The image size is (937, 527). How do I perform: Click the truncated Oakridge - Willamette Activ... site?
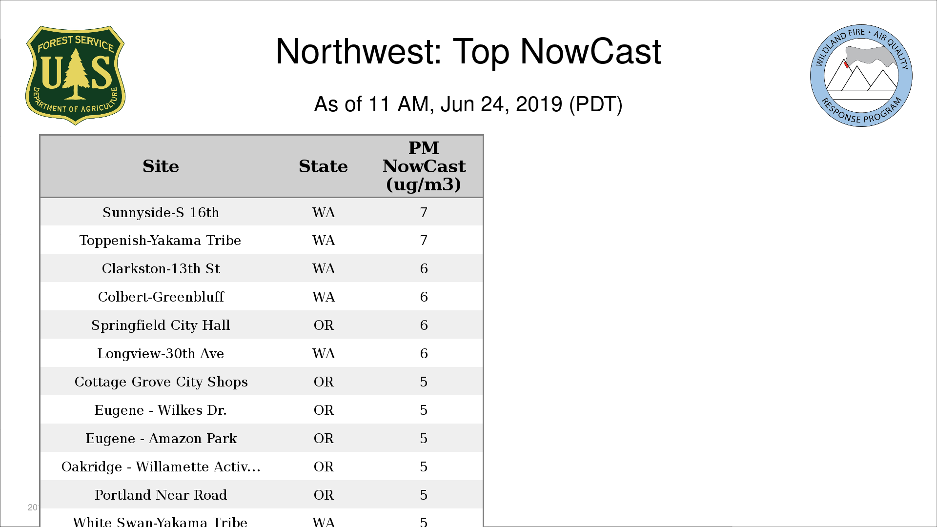(x=161, y=467)
